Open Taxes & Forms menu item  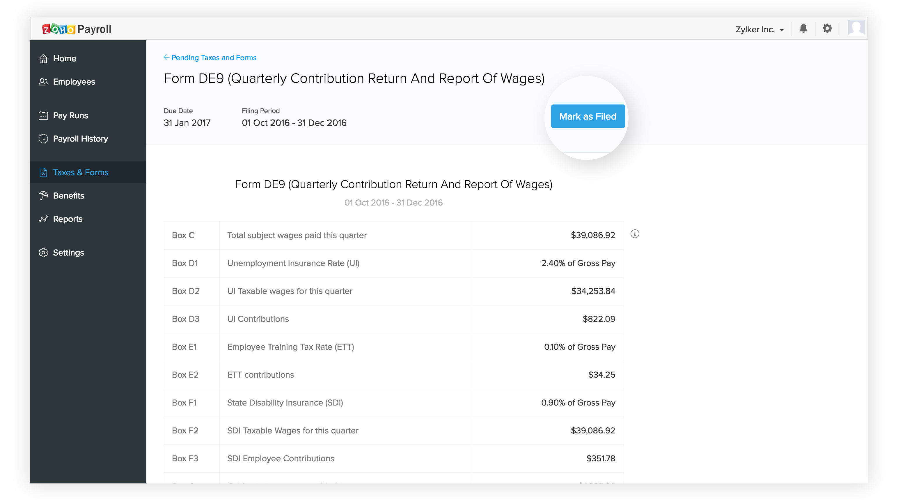pos(81,172)
